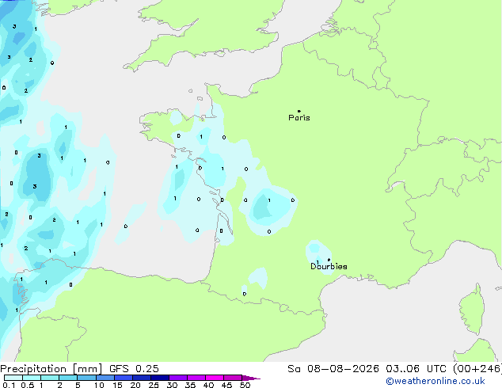Click the "25" legend scale label
Viewport: 502px width, 388px height.
[x=154, y=385]
